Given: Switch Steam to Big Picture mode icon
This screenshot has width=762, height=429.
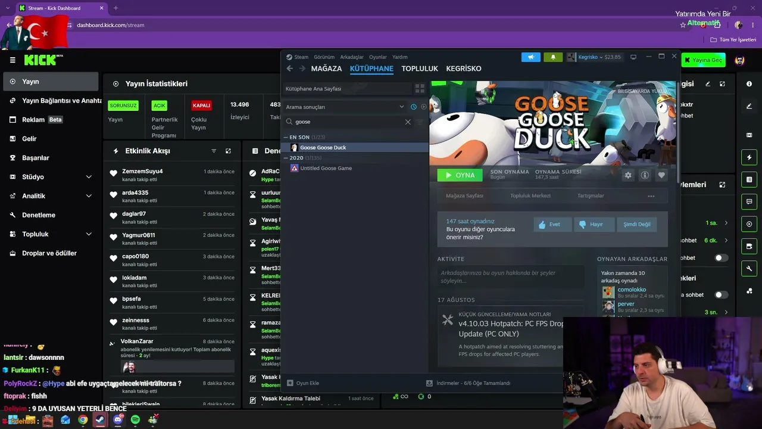Looking at the screenshot, I should (x=633, y=57).
